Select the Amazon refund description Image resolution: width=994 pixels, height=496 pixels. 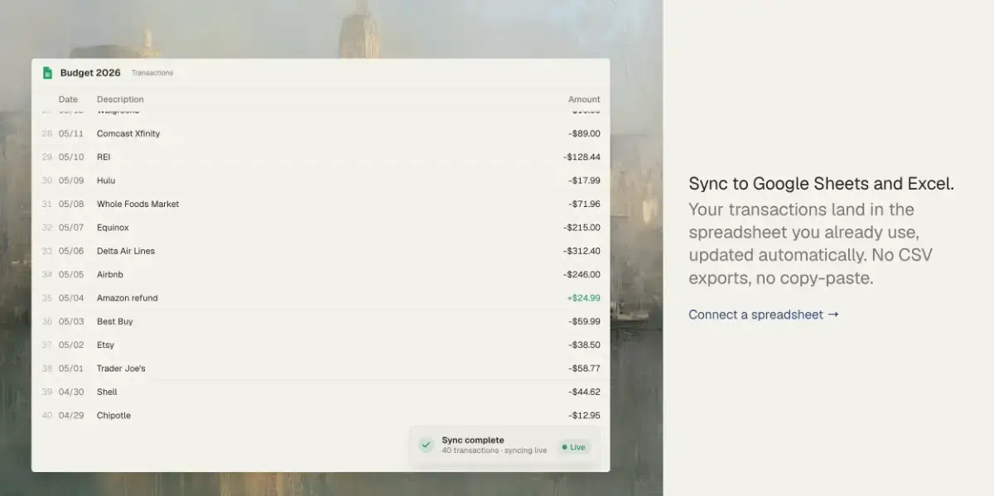pos(128,298)
